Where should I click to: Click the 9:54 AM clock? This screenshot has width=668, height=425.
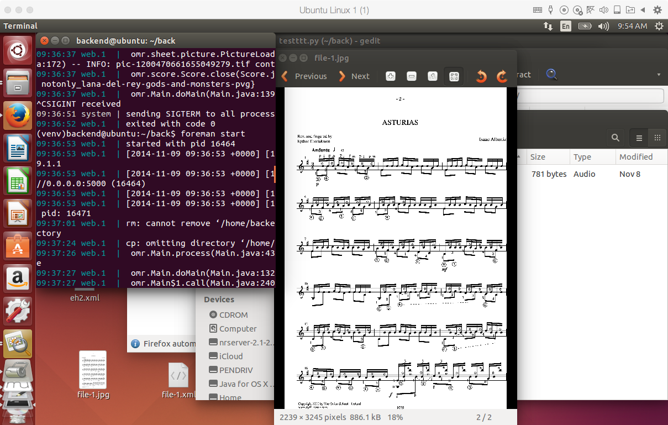[633, 26]
